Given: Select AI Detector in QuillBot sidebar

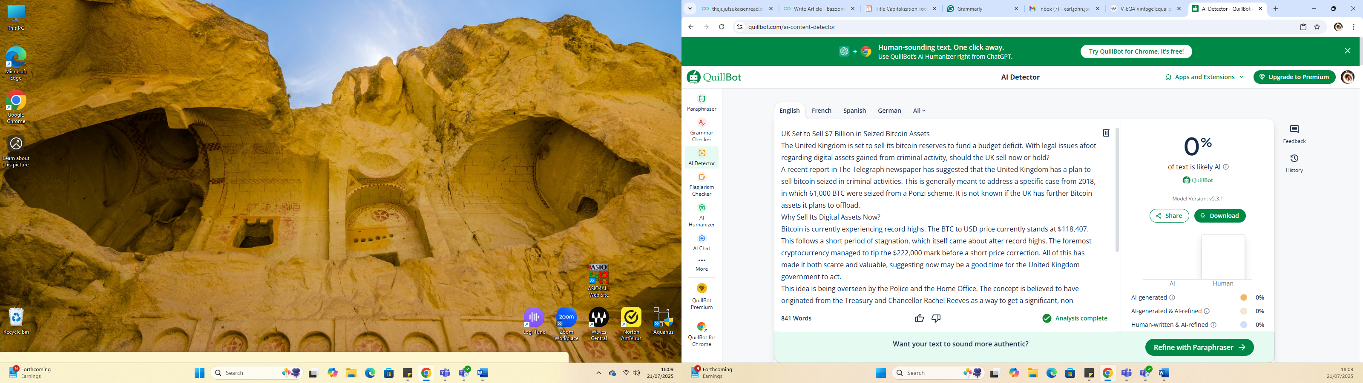Looking at the screenshot, I should 702,157.
